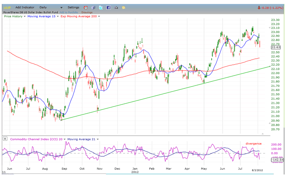Share the chart on Facebook
The image size is (285, 177).
(x=108, y=7)
